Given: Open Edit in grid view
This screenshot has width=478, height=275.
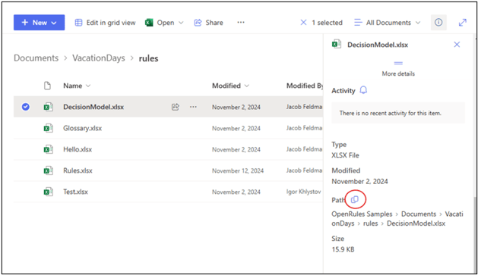Looking at the screenshot, I should [105, 23].
